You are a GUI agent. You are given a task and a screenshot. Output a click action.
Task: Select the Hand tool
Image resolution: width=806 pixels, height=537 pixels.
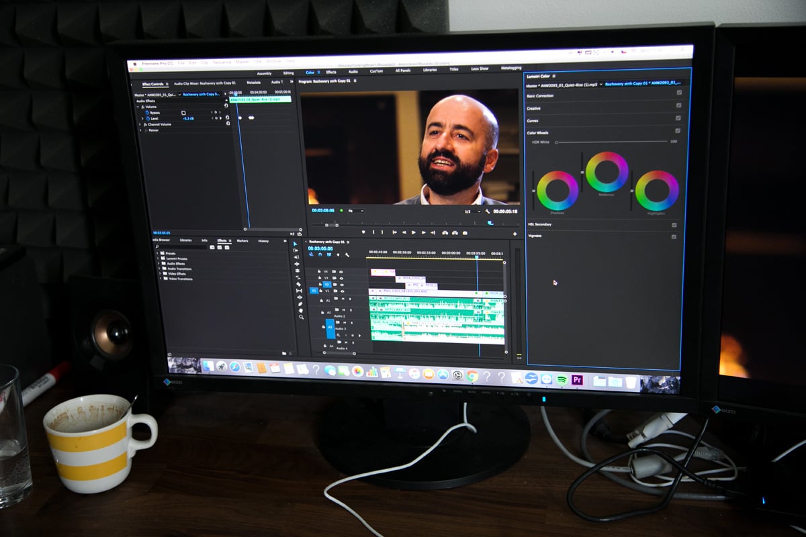coord(301,311)
